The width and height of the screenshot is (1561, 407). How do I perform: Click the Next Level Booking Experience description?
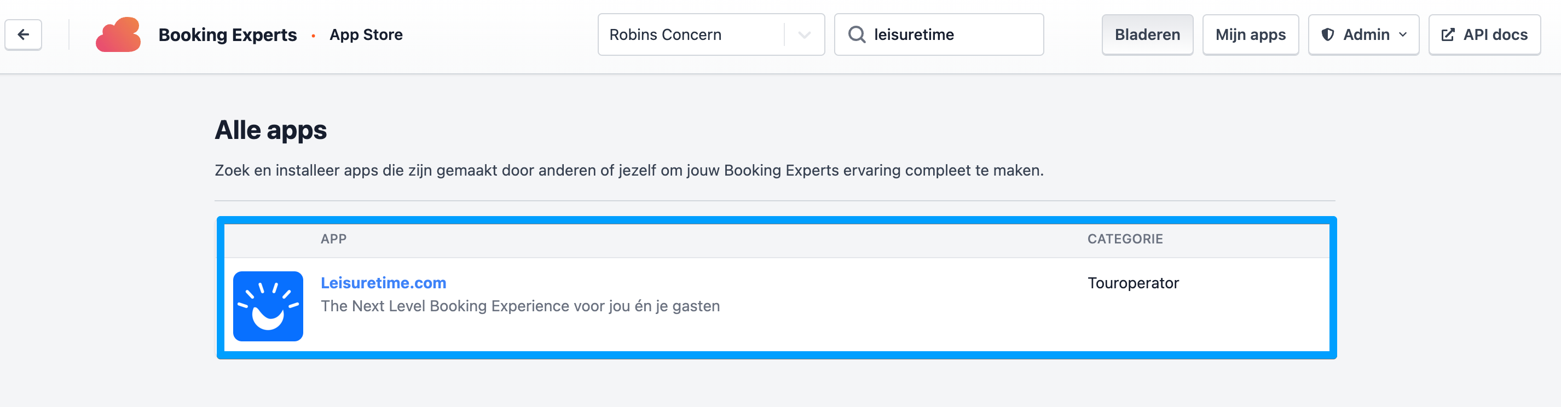(520, 306)
